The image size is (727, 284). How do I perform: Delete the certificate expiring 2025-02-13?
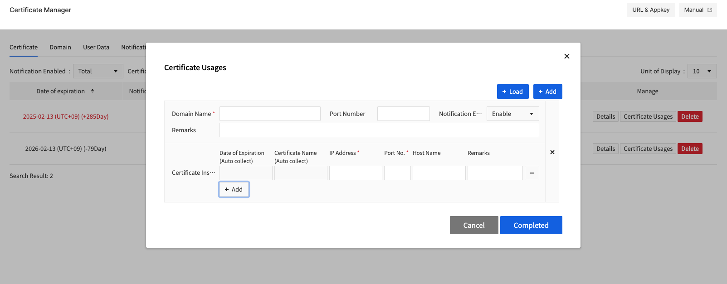689,116
